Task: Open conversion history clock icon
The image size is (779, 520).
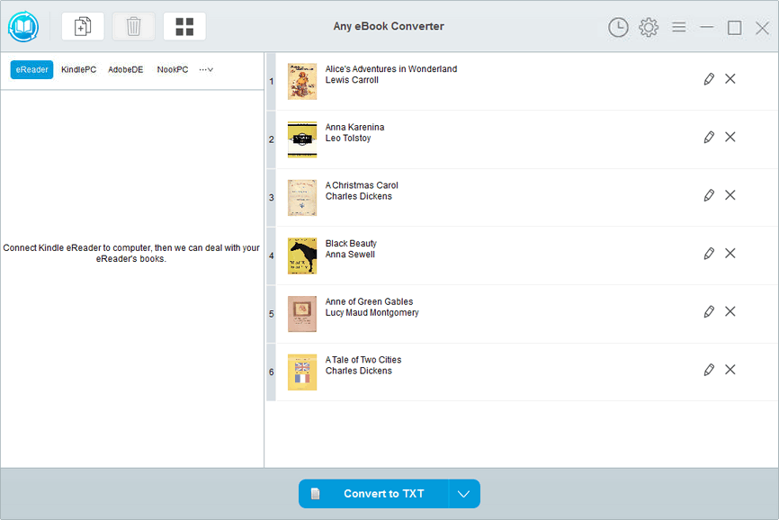Action: [x=618, y=27]
